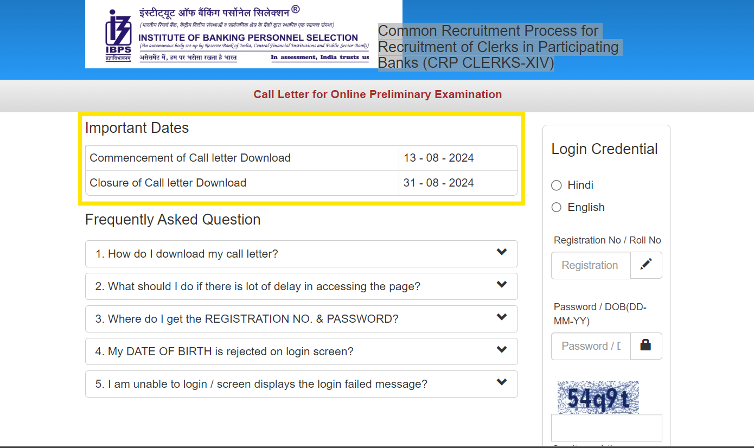The height and width of the screenshot is (448, 754).
Task: Select the Hindi language radio button
Action: 557,185
